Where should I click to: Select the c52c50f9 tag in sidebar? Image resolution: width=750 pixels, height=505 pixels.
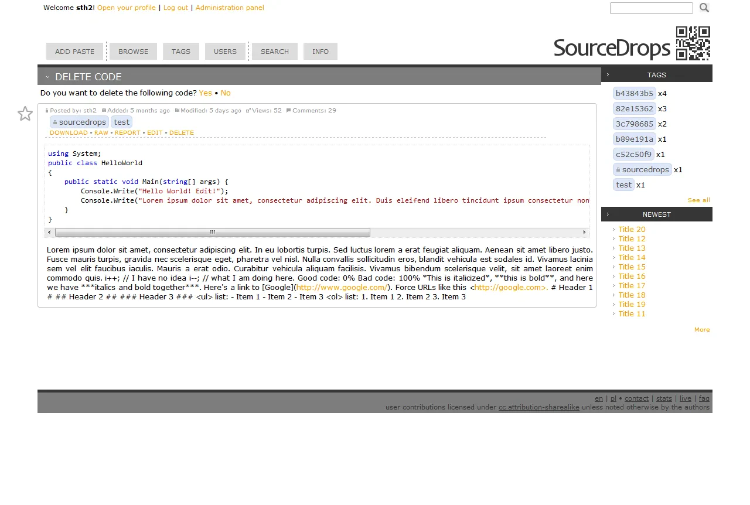click(633, 155)
